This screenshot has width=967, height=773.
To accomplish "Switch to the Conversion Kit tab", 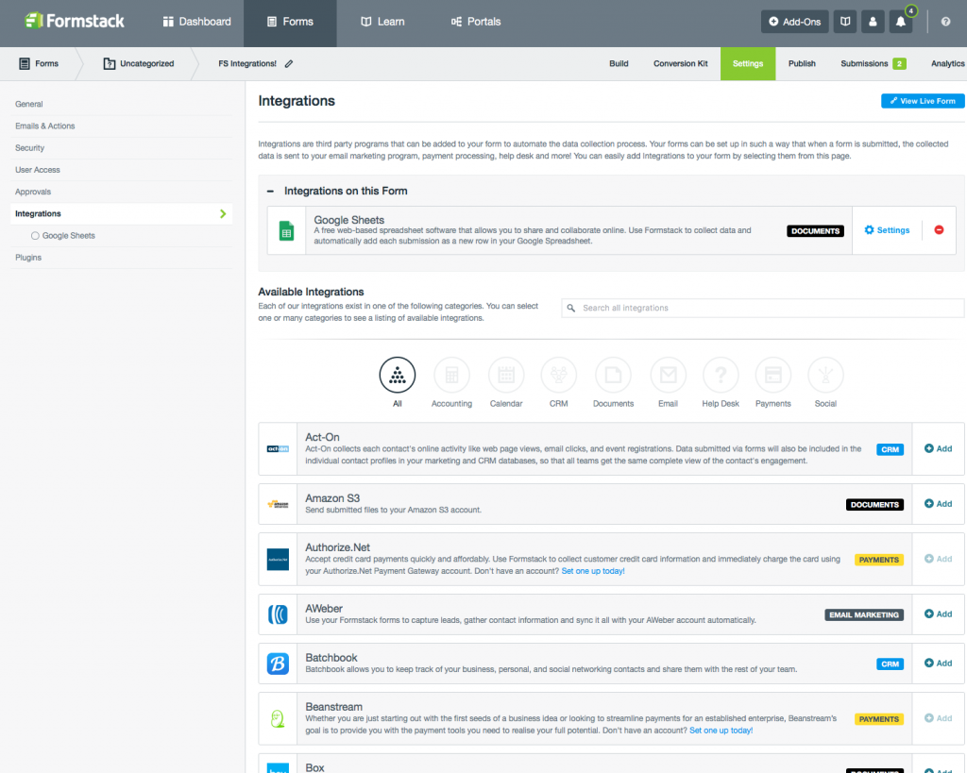I will click(680, 63).
